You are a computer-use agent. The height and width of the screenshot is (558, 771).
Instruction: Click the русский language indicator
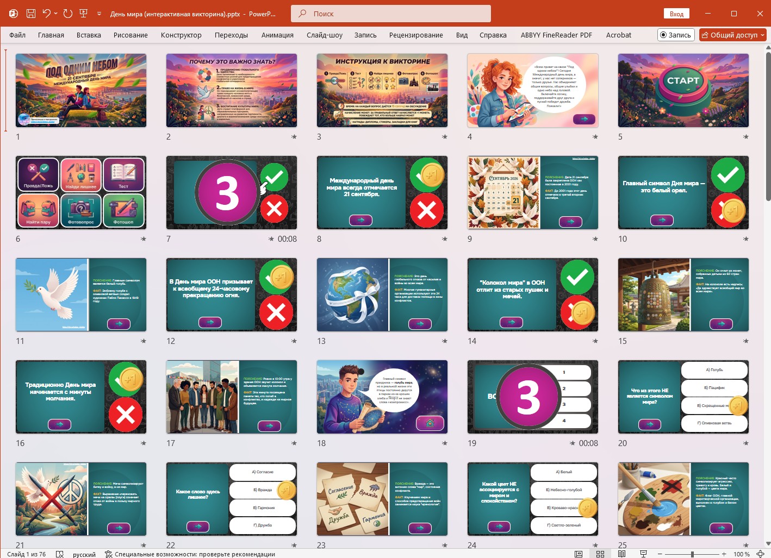[84, 554]
